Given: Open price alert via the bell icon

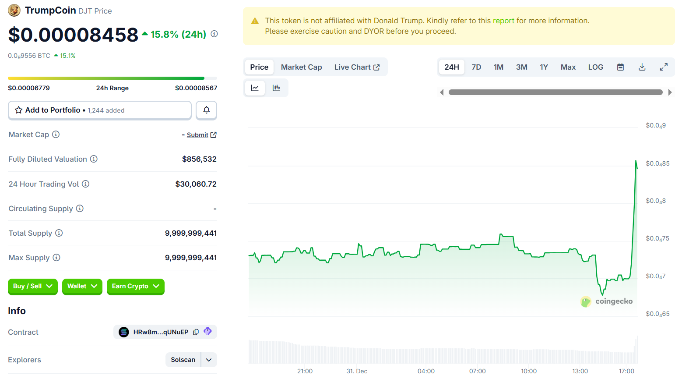Looking at the screenshot, I should 206,110.
